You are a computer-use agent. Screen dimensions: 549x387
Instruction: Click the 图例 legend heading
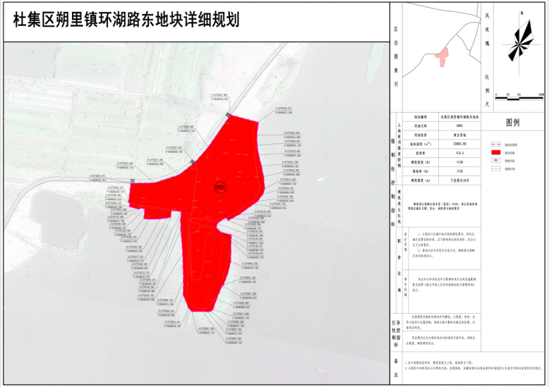(x=512, y=123)
